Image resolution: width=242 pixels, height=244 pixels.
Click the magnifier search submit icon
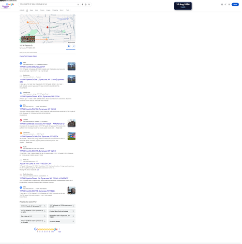click(89, 4)
